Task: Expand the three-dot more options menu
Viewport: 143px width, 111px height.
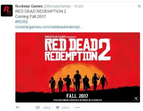Action: point(77,107)
